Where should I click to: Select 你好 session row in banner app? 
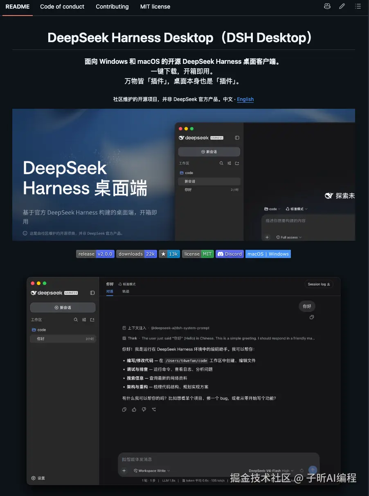(x=209, y=190)
